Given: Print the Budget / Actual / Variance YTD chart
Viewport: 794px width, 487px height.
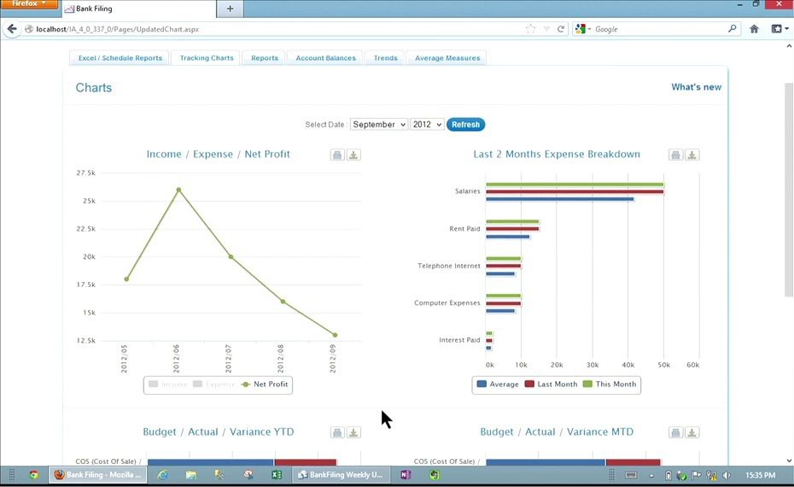Looking at the screenshot, I should 337,433.
